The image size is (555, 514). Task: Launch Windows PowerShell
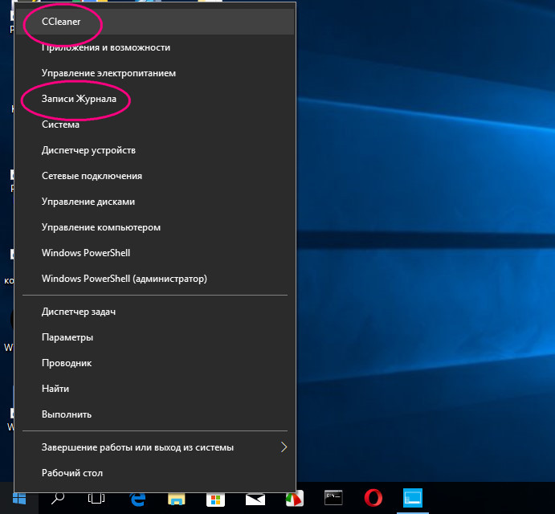pyautogui.click(x=155, y=253)
